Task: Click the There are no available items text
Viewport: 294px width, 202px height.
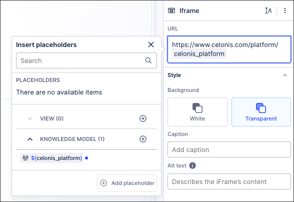Action: (59, 92)
